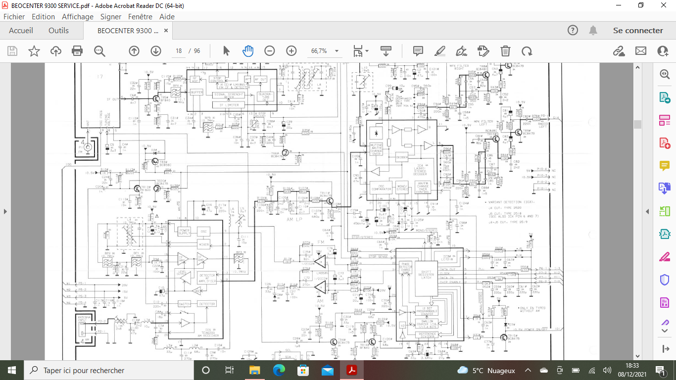Expand the left navigation pane arrow
This screenshot has height=380, width=676.
click(x=5, y=211)
